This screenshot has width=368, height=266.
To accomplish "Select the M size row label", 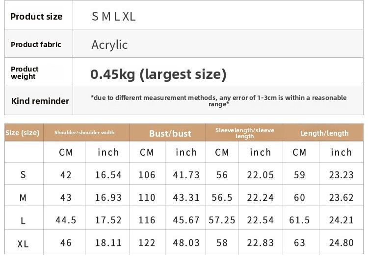I will (23, 198).
